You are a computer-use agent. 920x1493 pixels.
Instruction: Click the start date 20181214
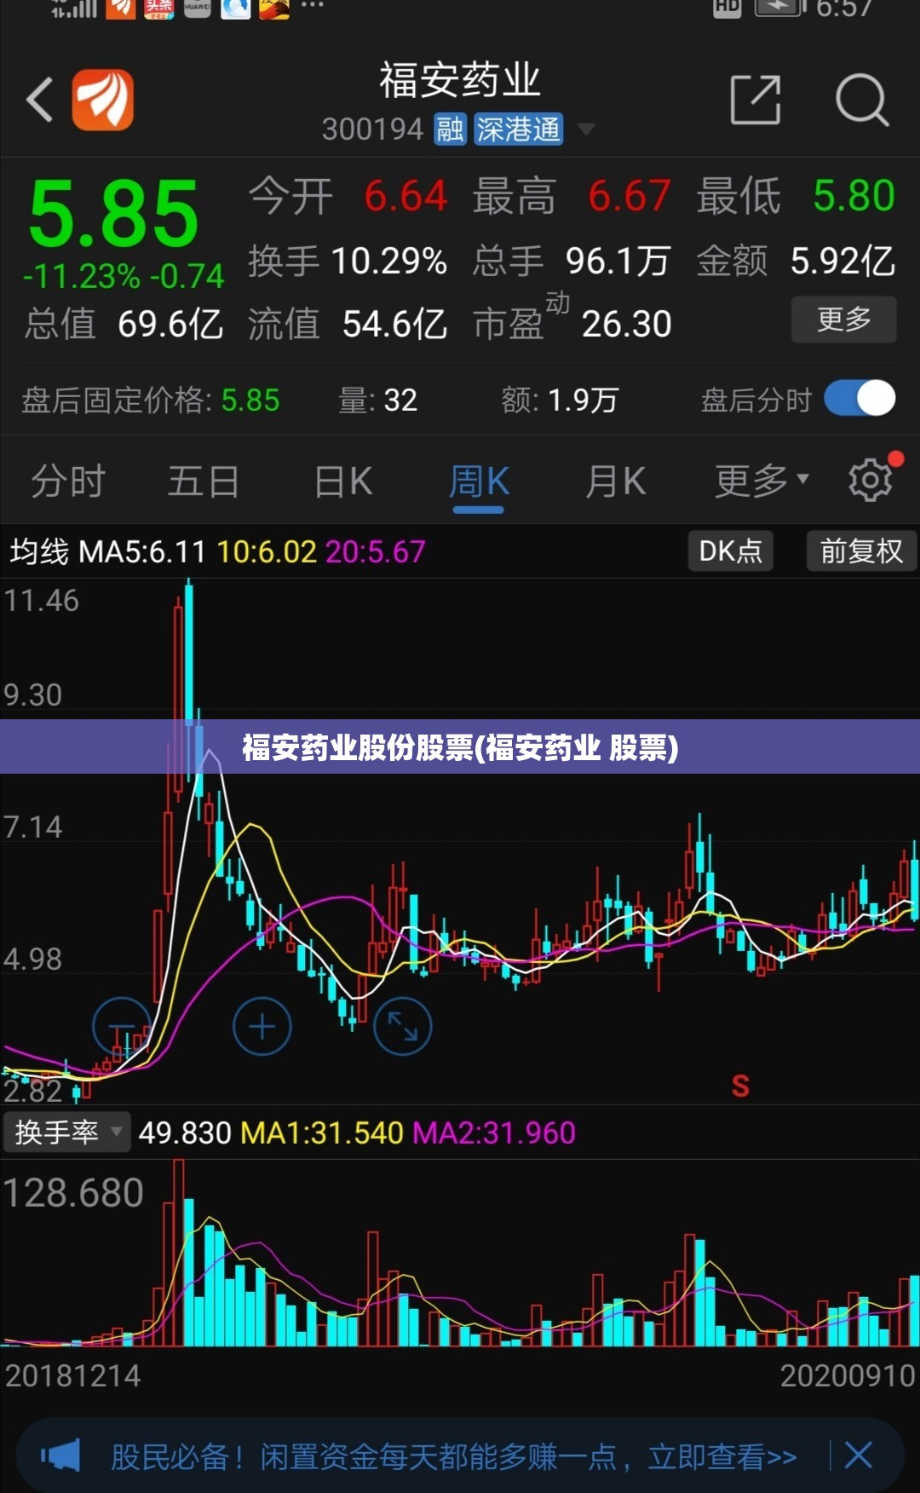[72, 1375]
